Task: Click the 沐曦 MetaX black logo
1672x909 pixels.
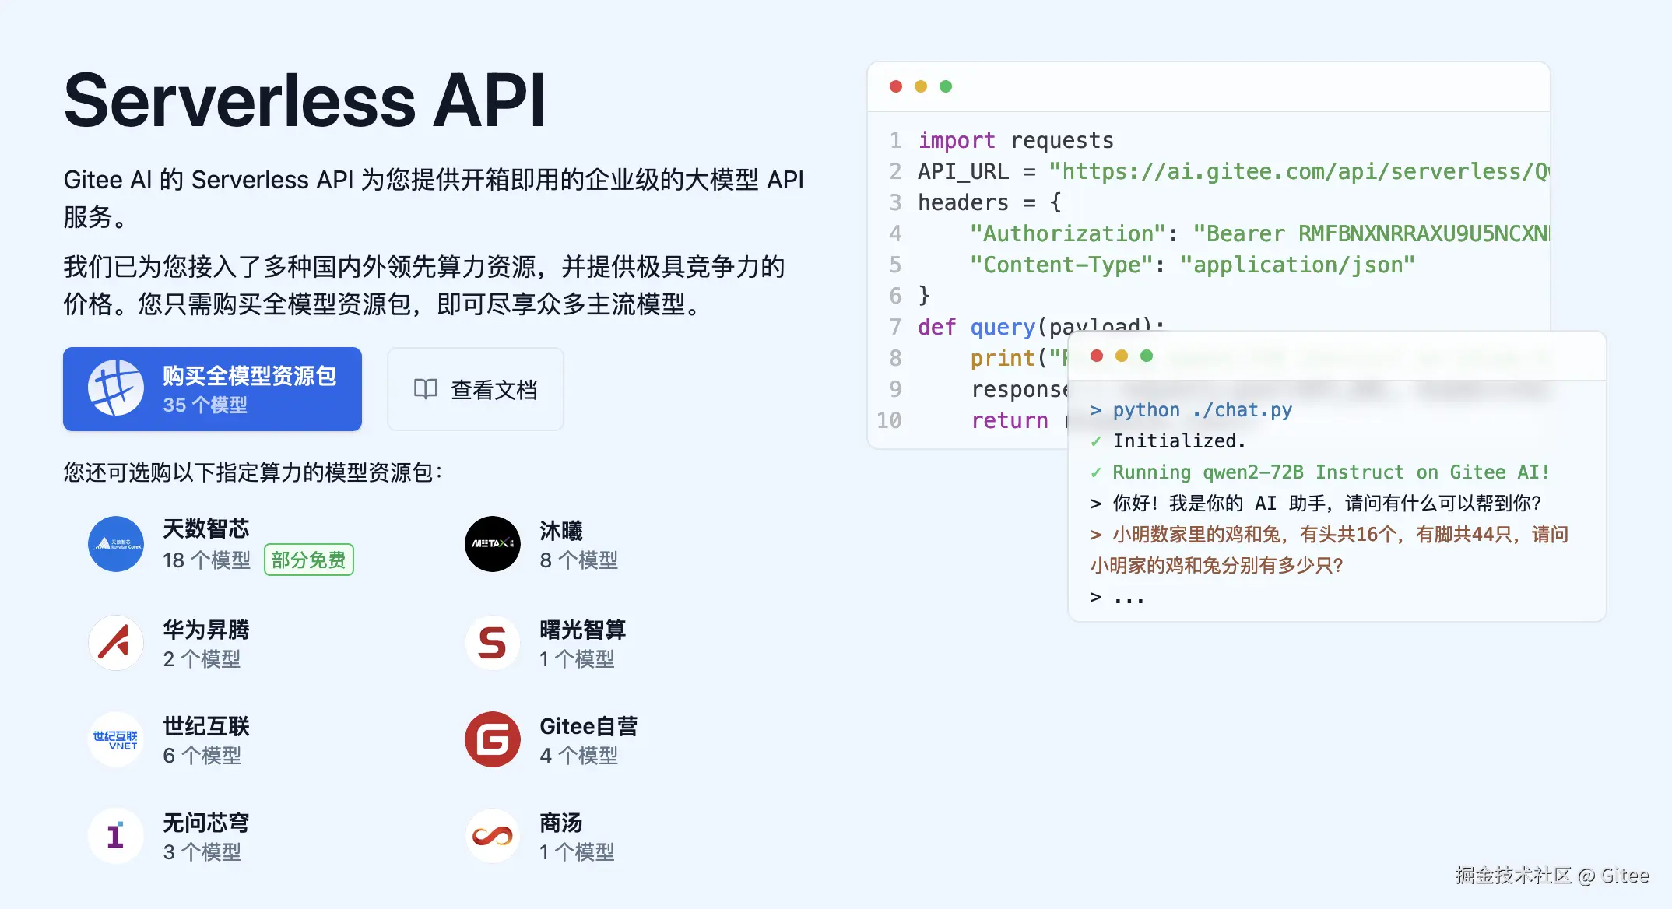Action: [x=492, y=544]
